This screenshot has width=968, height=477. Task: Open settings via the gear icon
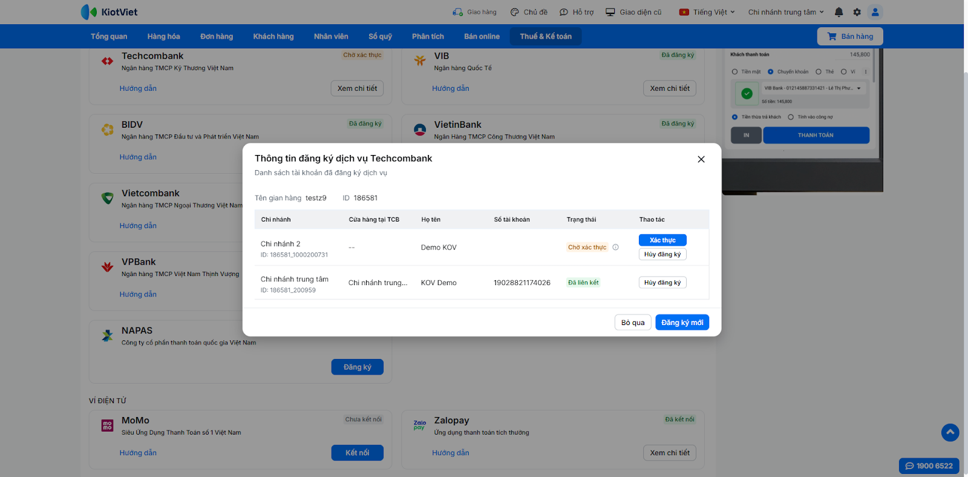[857, 12]
